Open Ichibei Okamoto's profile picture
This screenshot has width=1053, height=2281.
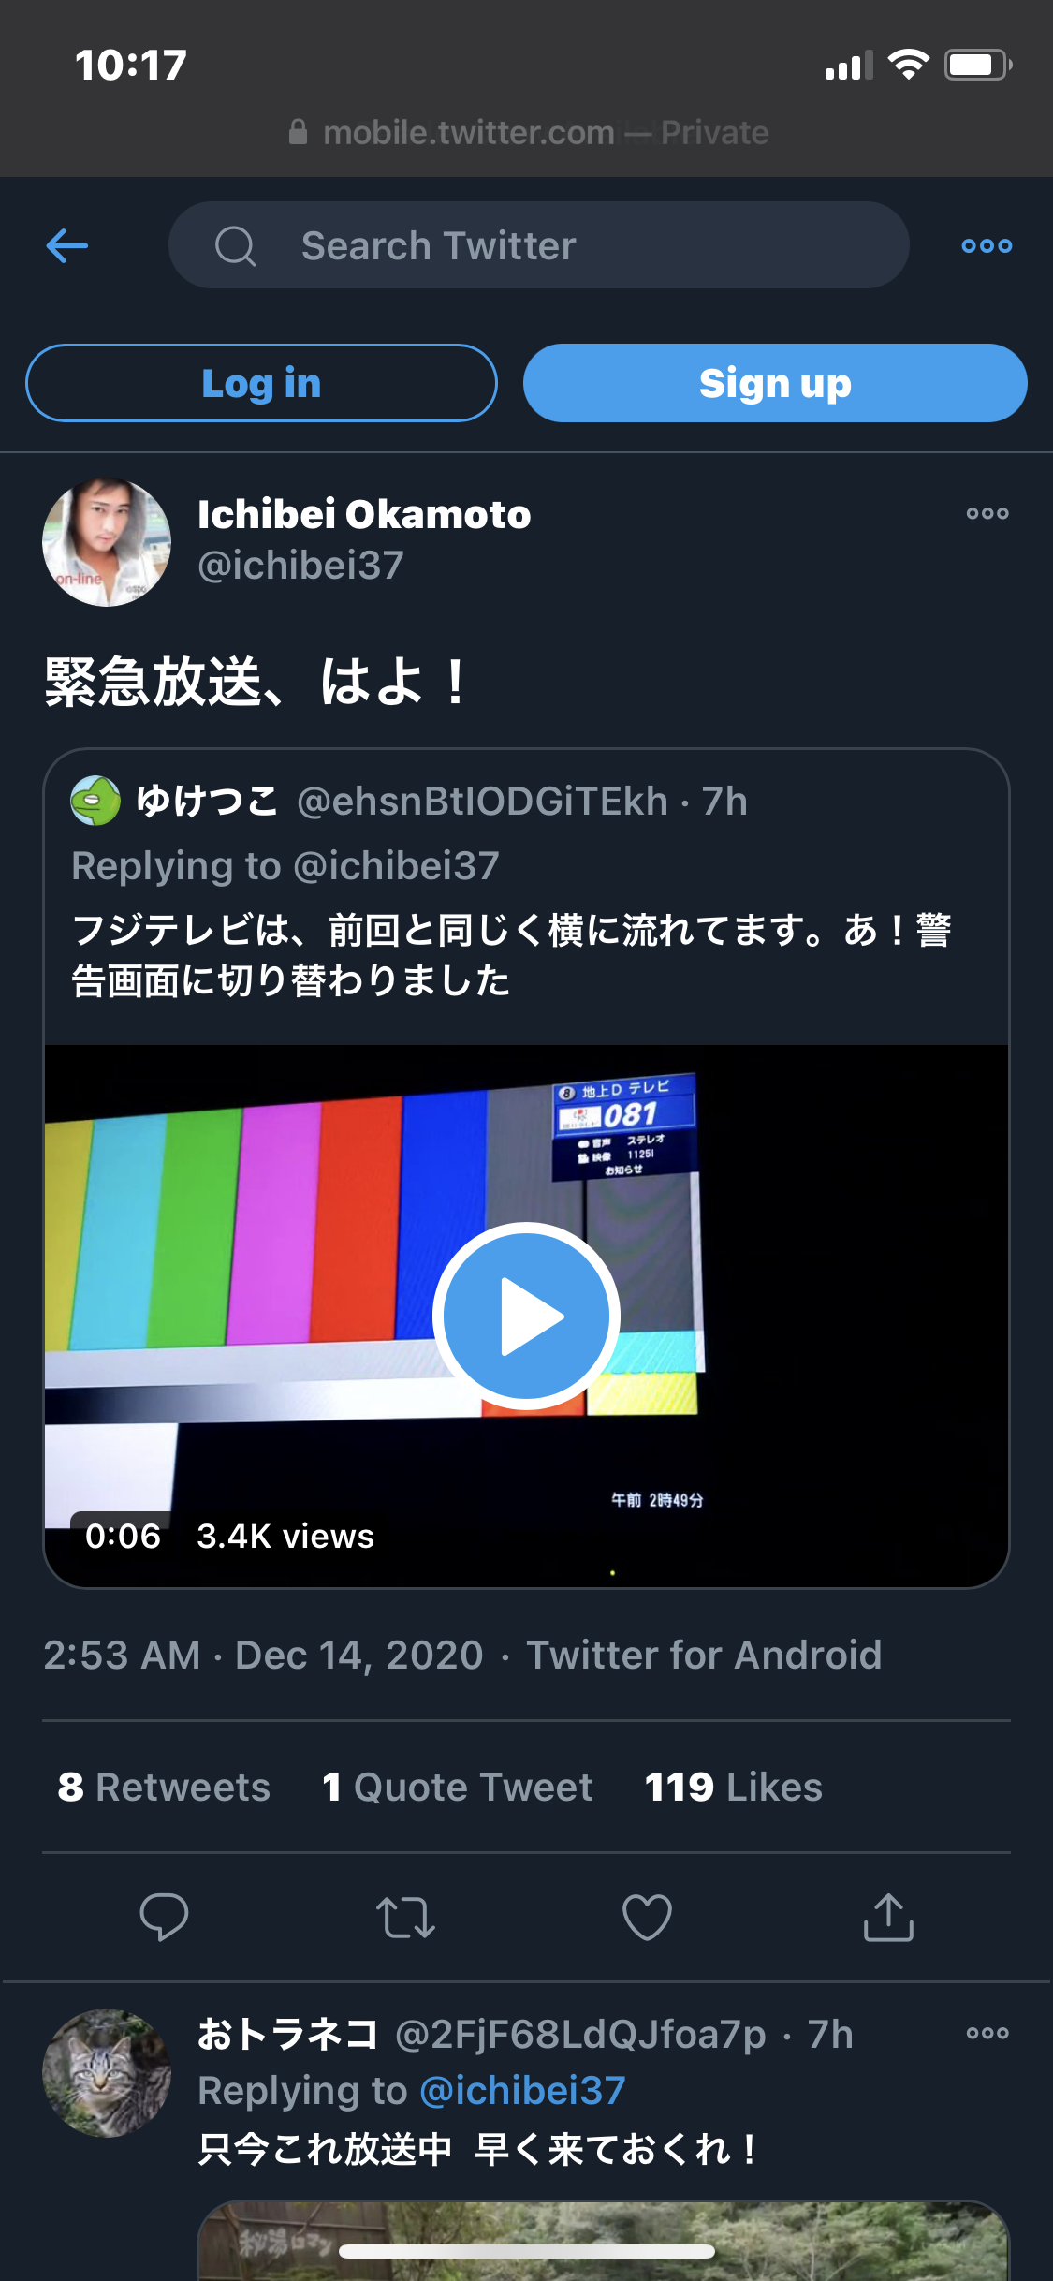107,542
